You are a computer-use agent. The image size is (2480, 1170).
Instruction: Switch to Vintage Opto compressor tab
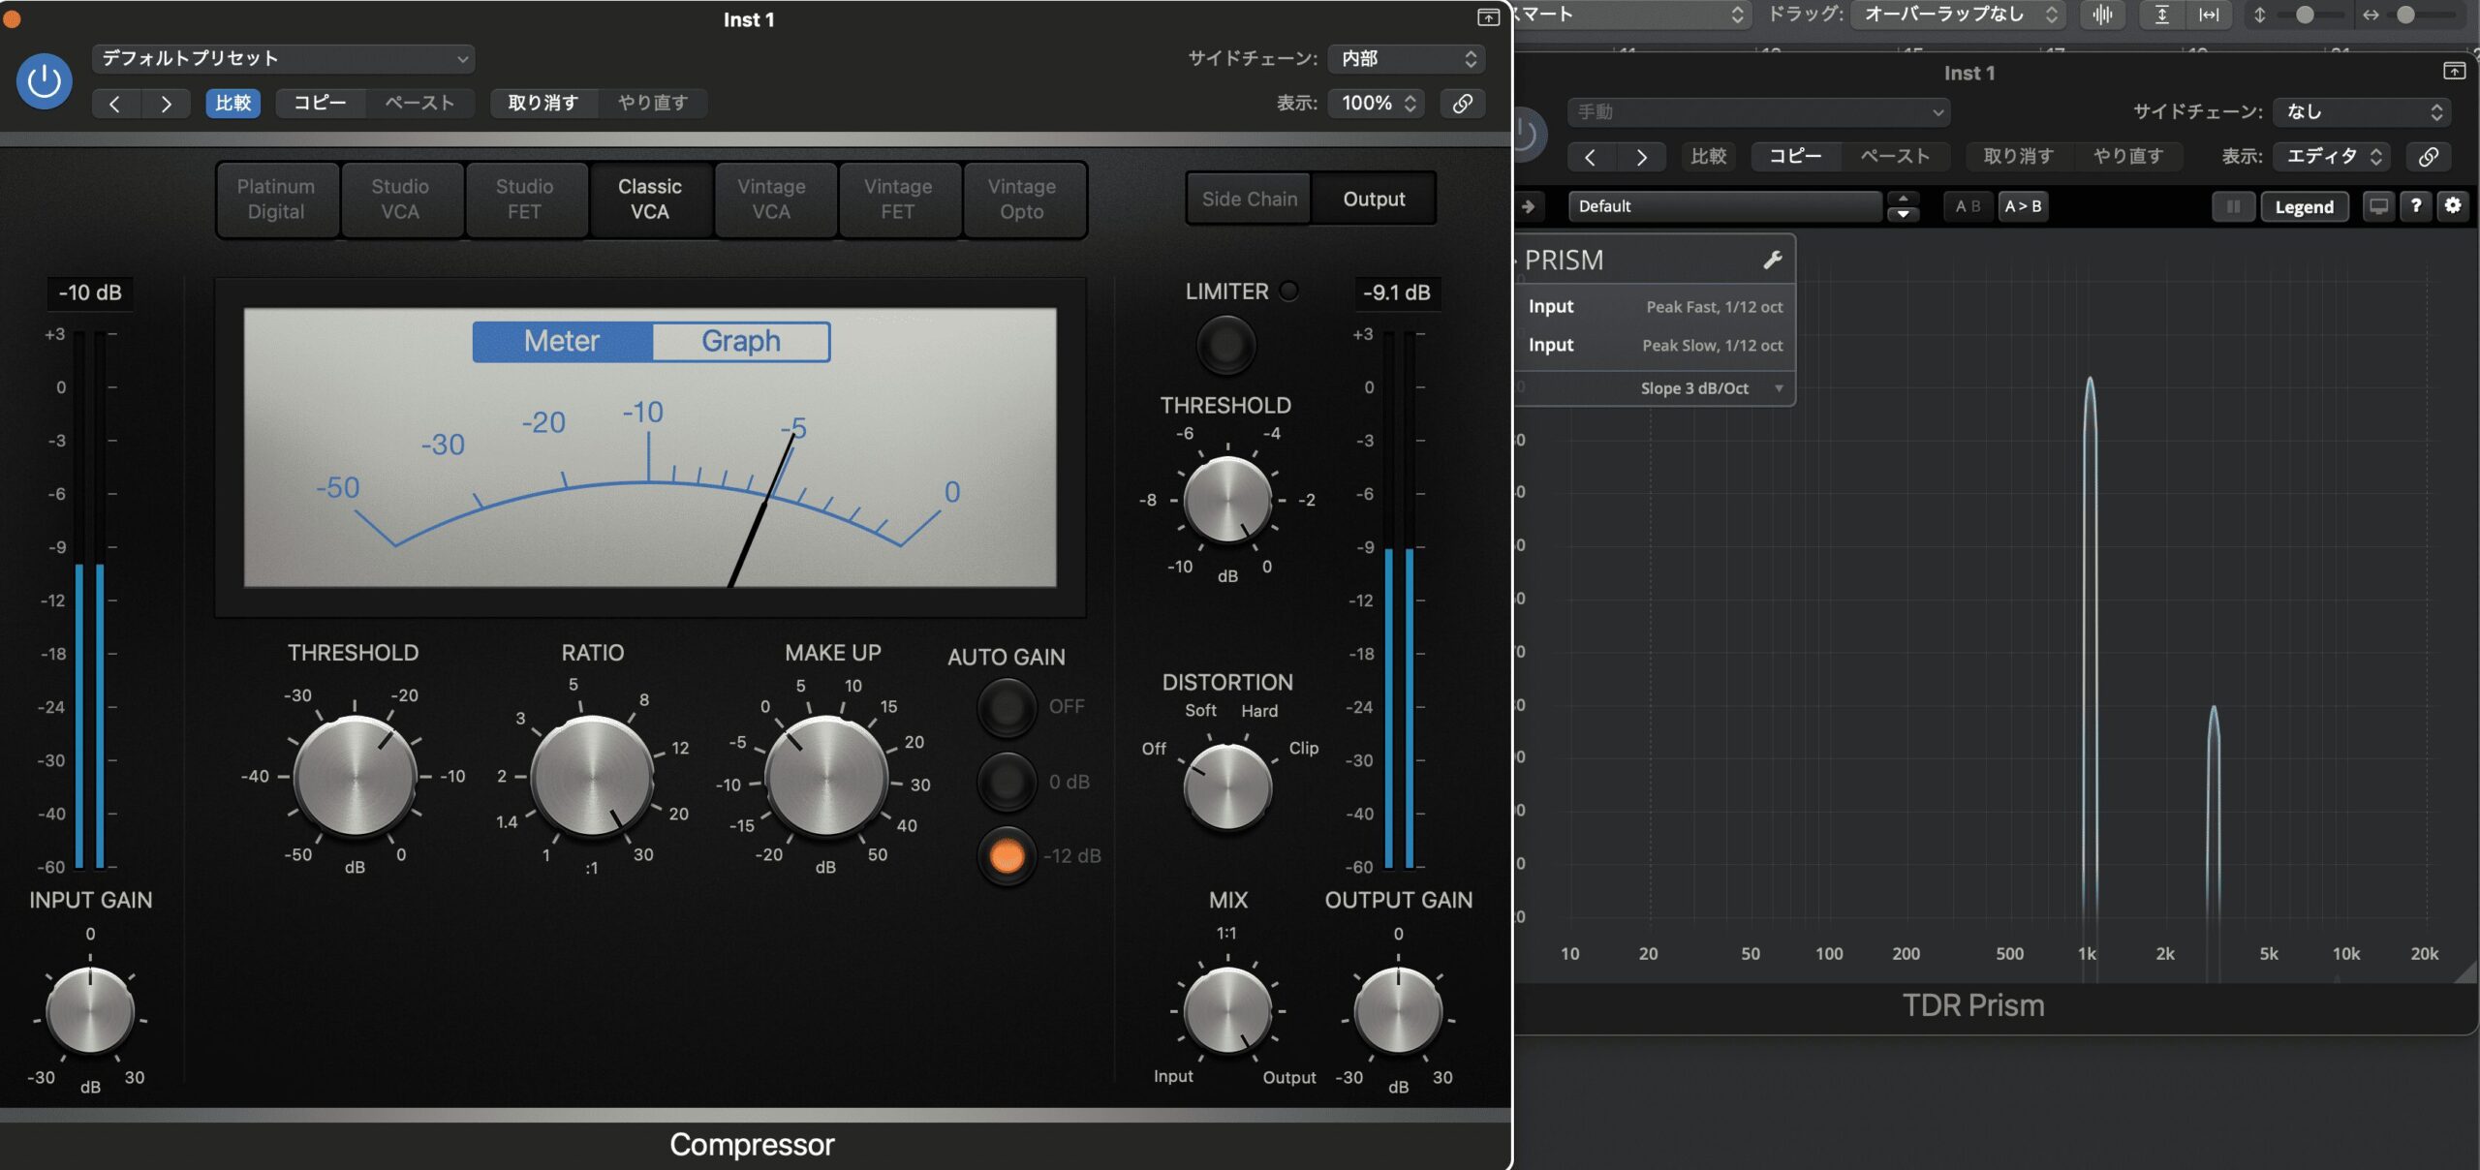(x=1021, y=199)
